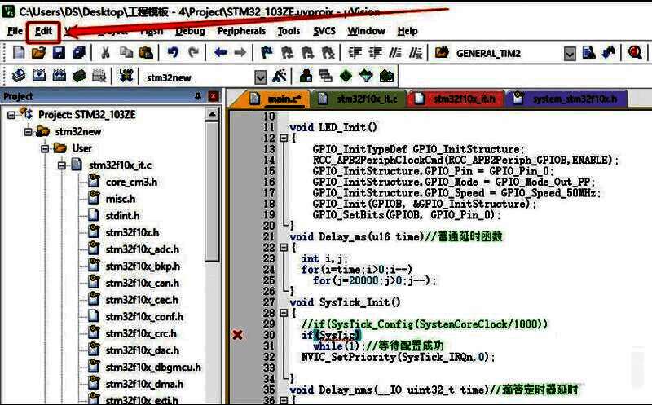Click the Undo arrow icon

point(172,52)
